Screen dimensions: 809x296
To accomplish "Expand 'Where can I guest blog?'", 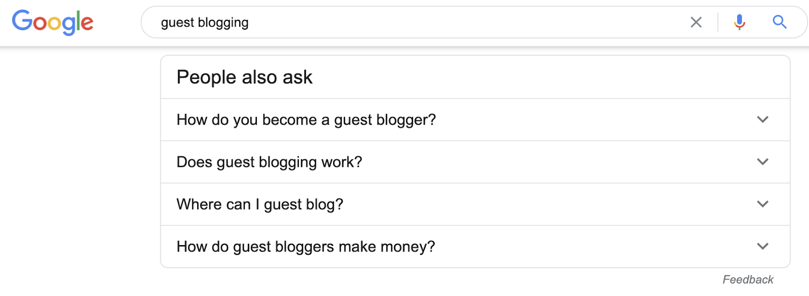I will coord(763,204).
